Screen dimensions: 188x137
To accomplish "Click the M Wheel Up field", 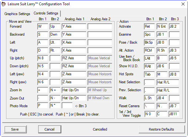I will point(100,90).
